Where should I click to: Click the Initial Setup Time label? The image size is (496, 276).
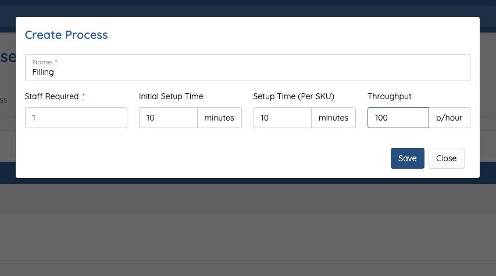[x=171, y=96]
